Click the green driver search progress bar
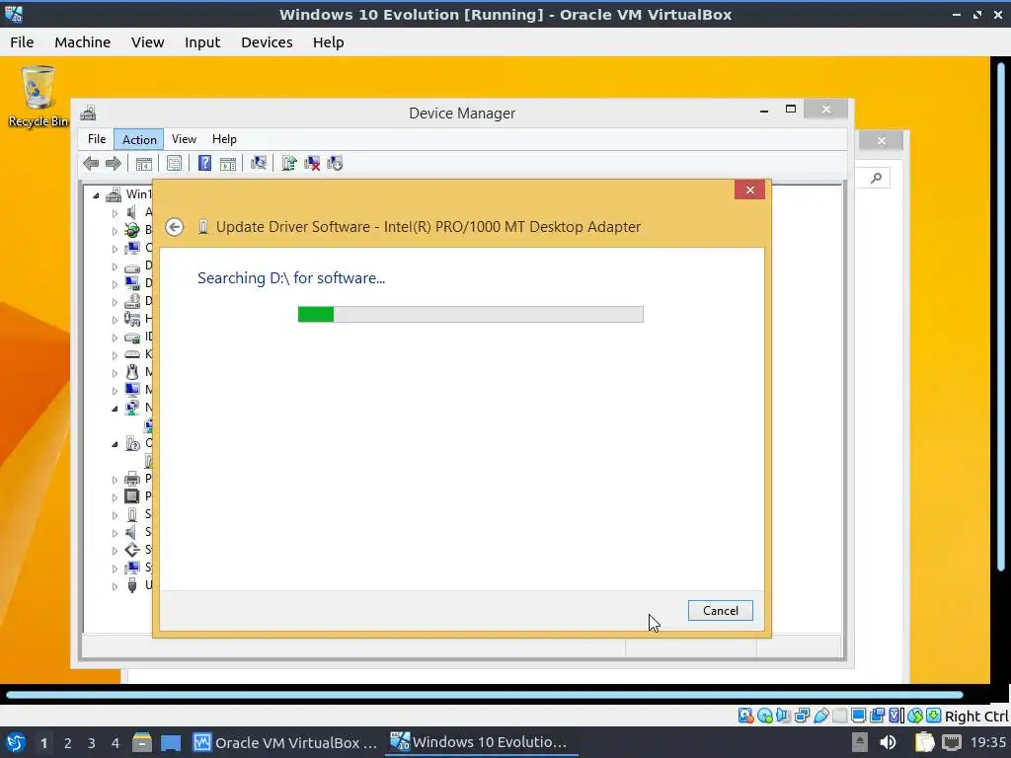This screenshot has height=758, width=1011. 471,315
